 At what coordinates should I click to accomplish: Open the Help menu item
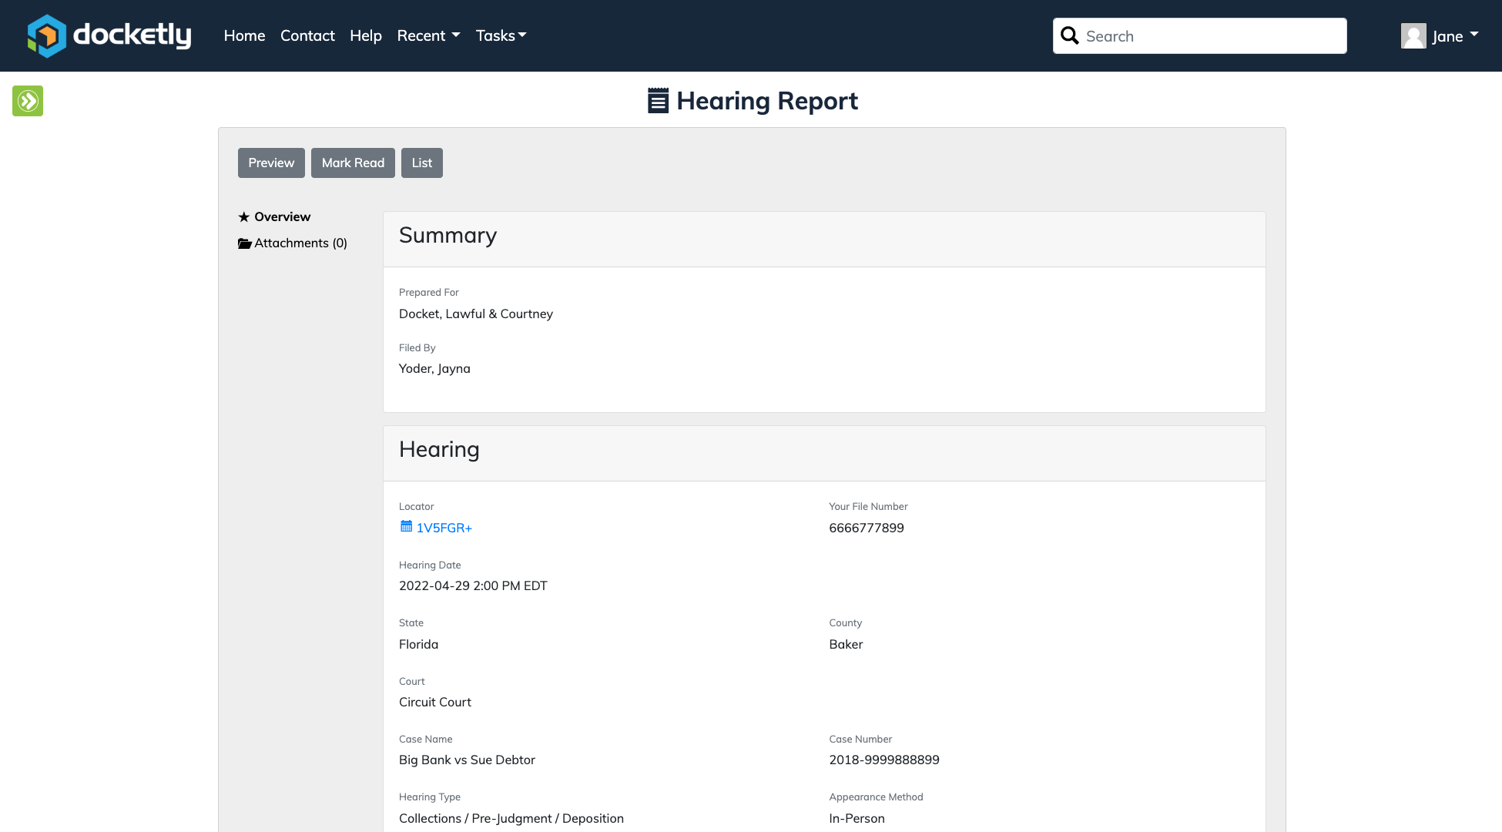(365, 35)
